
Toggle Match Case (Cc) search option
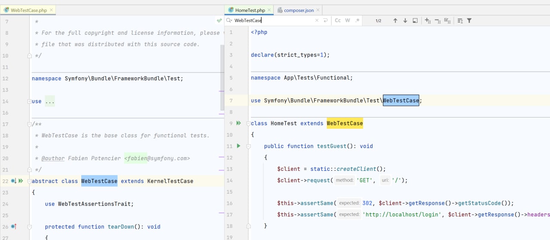338,21
